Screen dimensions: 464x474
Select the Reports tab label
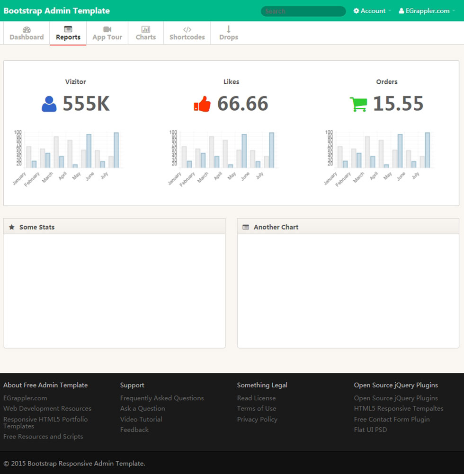tap(68, 37)
